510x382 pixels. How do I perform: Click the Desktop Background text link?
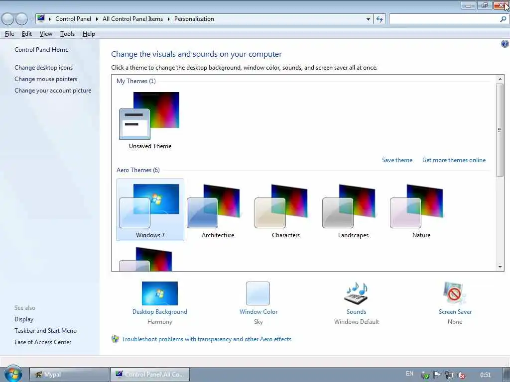tap(160, 312)
